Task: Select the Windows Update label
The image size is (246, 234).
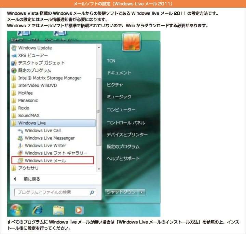Action: pyautogui.click(x=35, y=48)
